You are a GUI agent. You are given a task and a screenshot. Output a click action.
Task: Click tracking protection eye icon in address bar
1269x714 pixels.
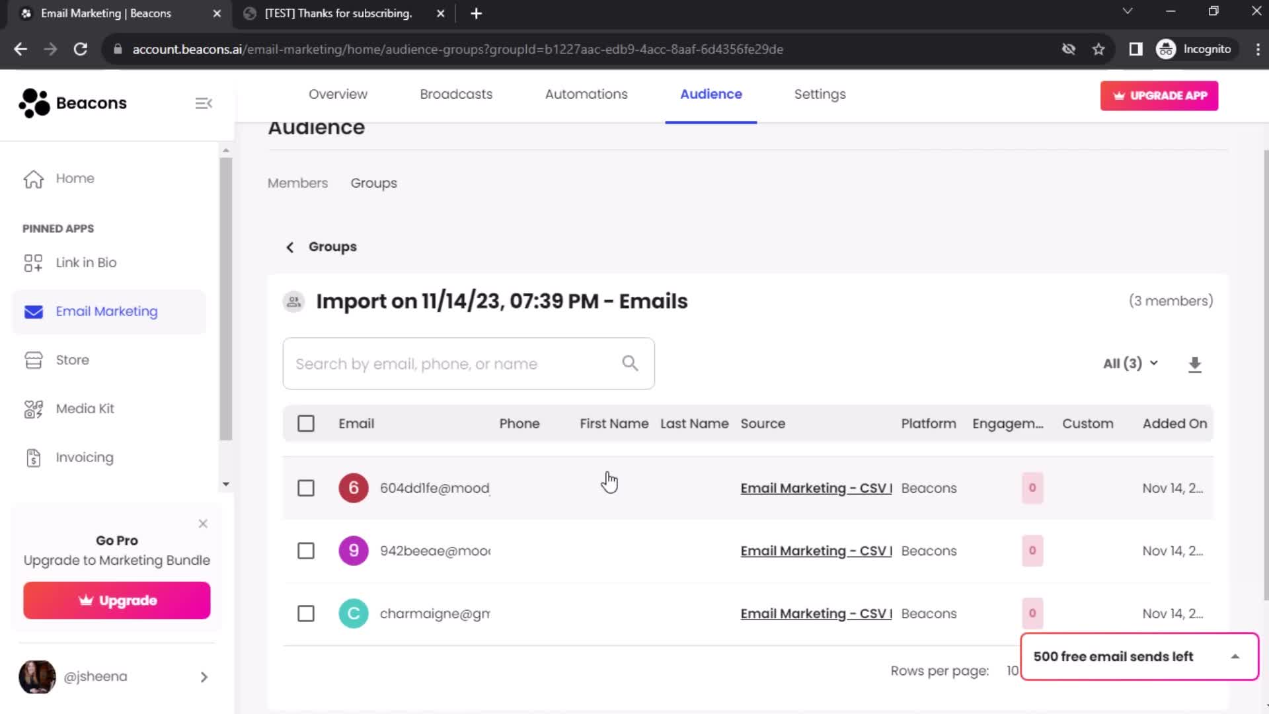pyautogui.click(x=1068, y=49)
